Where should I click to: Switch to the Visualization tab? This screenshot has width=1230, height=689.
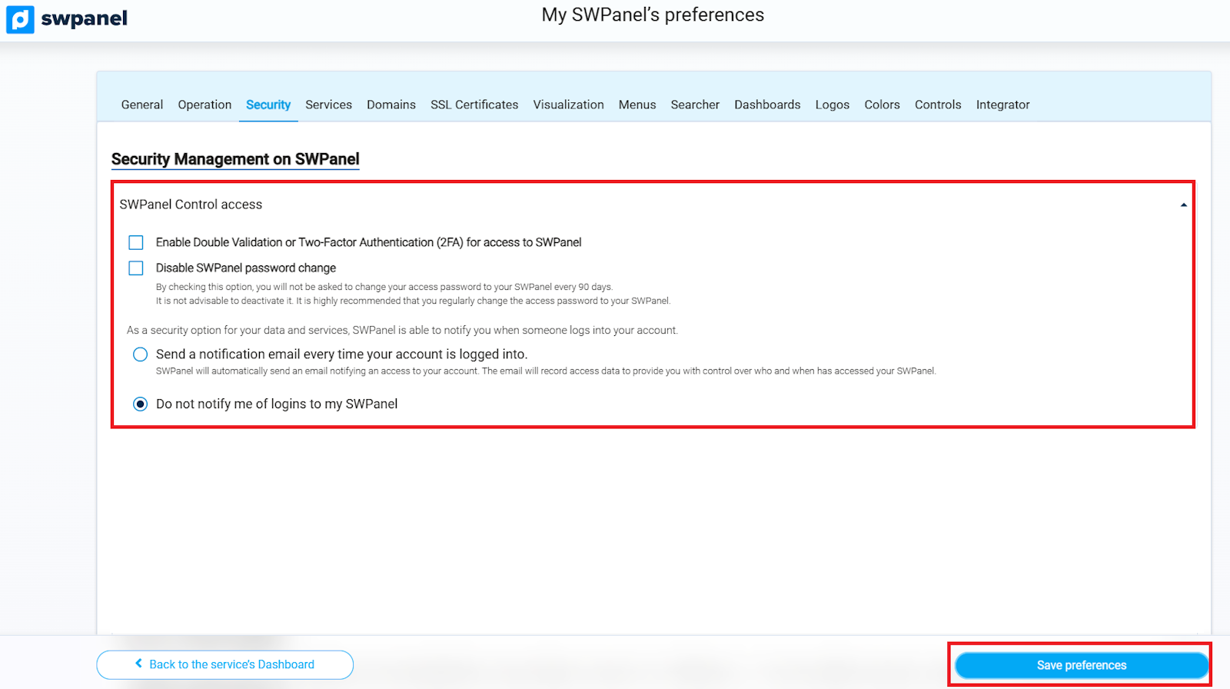[568, 105]
